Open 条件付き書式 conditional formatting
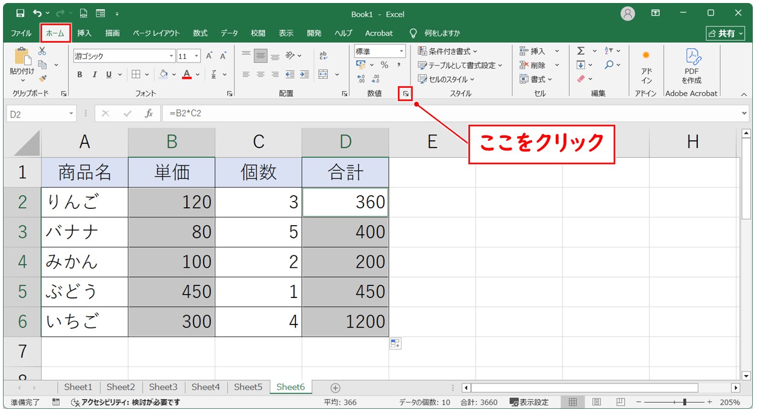Screen dimensions: 757x413 tap(447, 51)
